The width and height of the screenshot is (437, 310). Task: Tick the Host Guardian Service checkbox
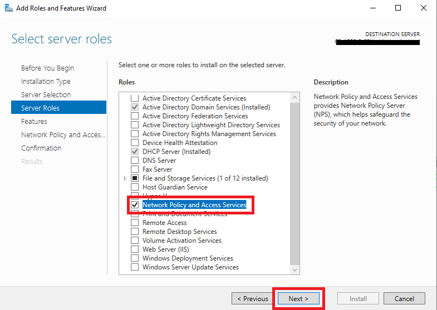[135, 187]
